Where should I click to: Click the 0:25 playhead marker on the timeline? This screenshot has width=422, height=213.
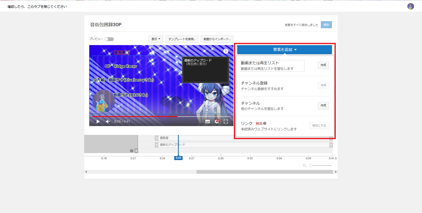pos(178,158)
